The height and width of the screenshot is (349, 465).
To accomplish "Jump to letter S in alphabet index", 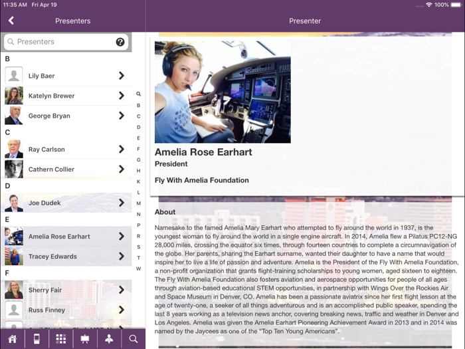I will point(139,247).
